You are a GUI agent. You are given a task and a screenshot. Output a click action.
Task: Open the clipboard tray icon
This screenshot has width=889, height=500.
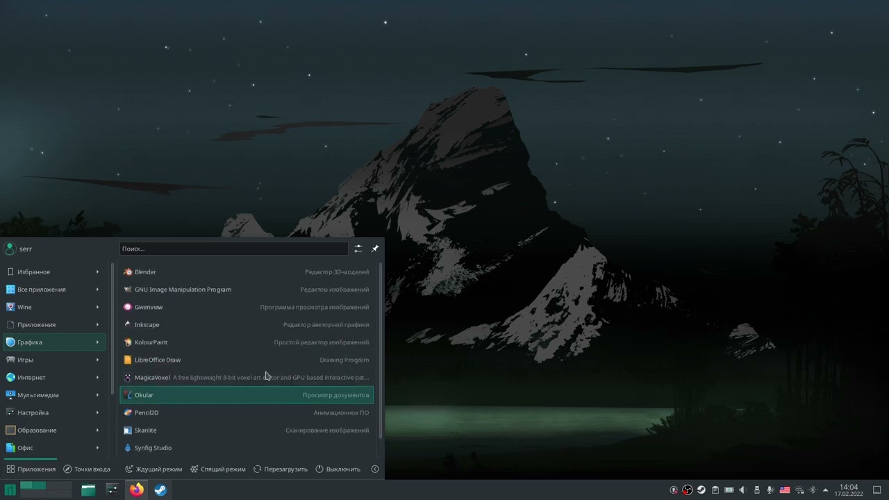click(x=715, y=490)
